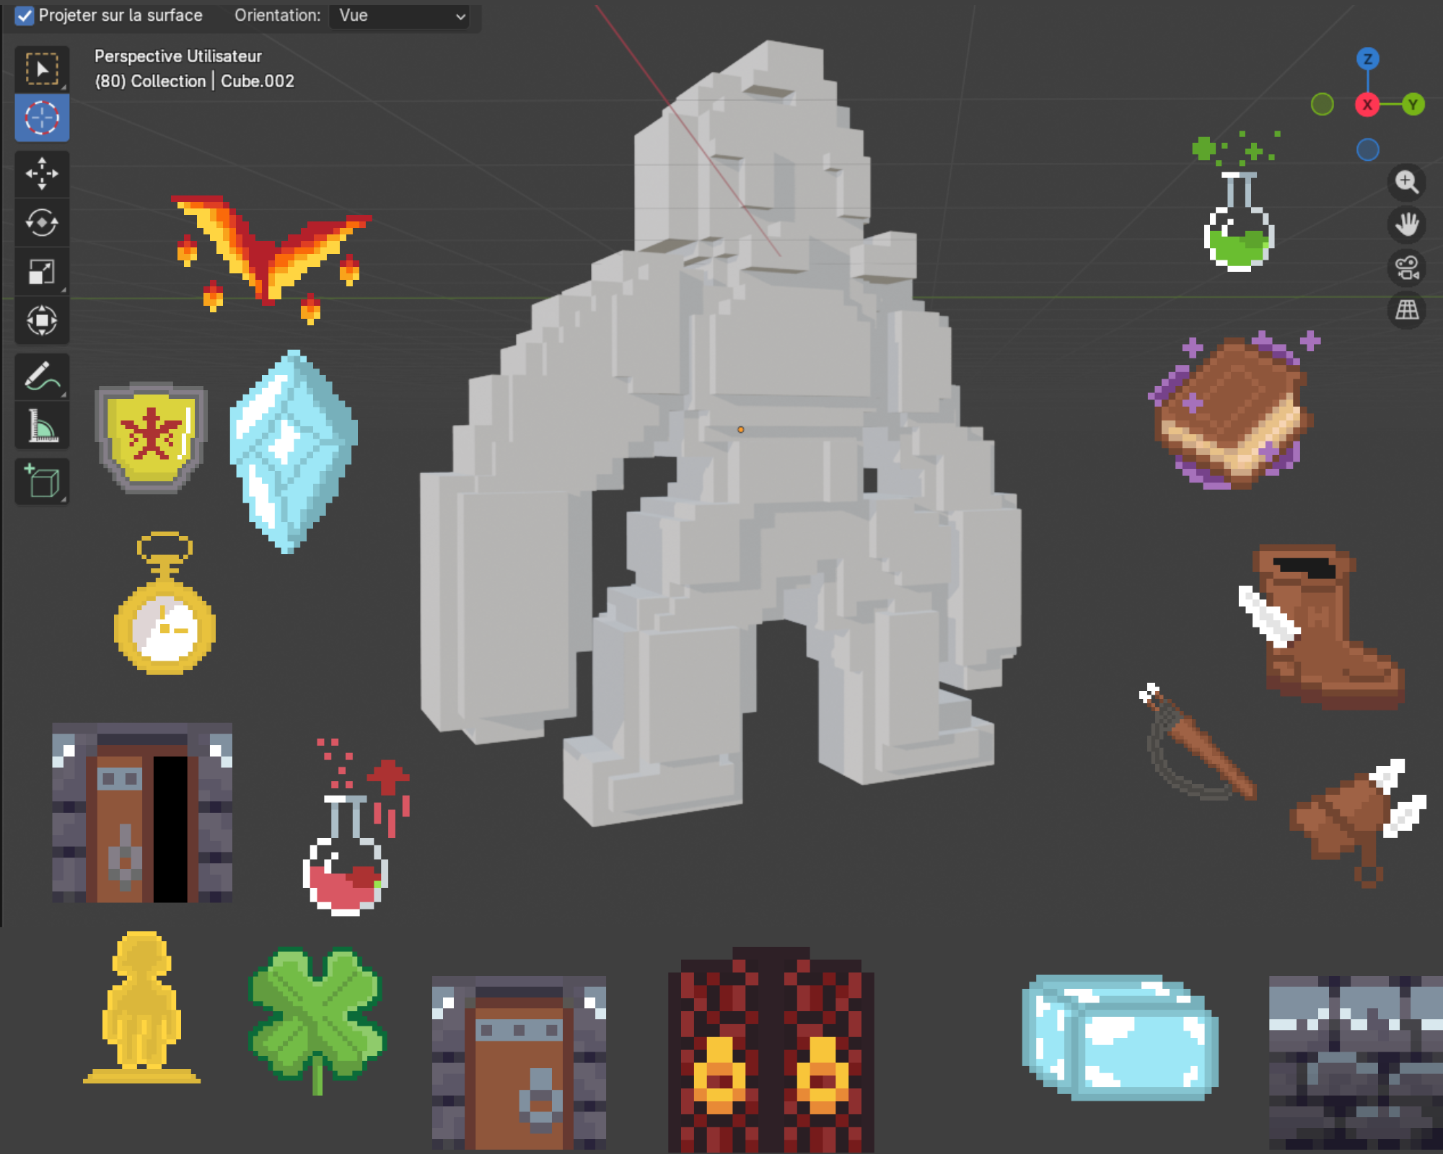Select the Scale tool
The width and height of the screenshot is (1443, 1154).
click(42, 272)
